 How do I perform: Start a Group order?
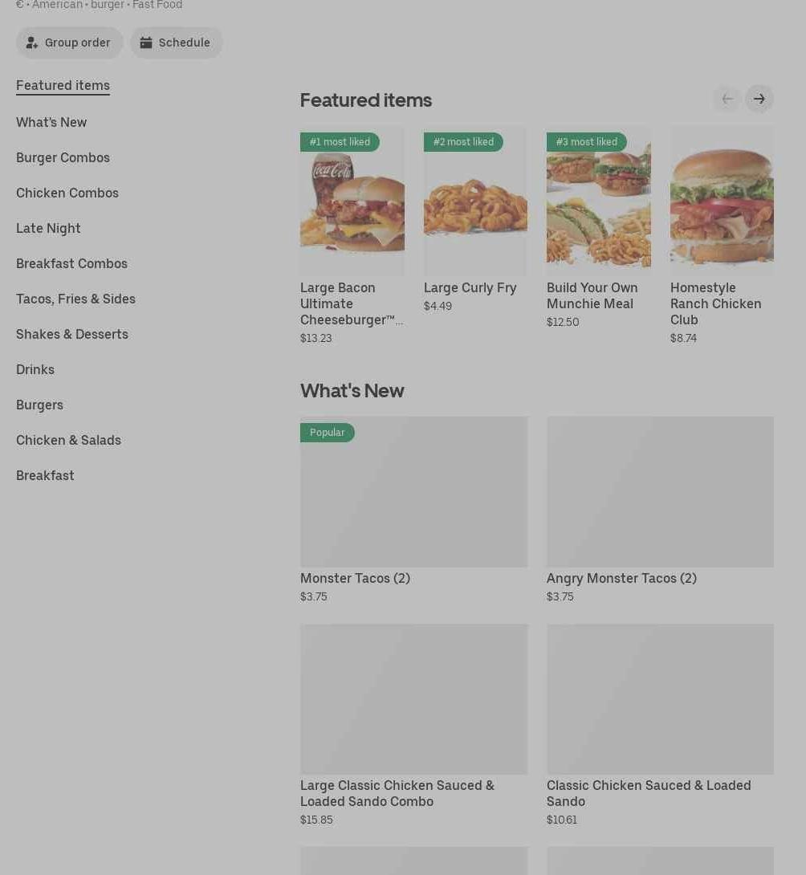[69, 43]
